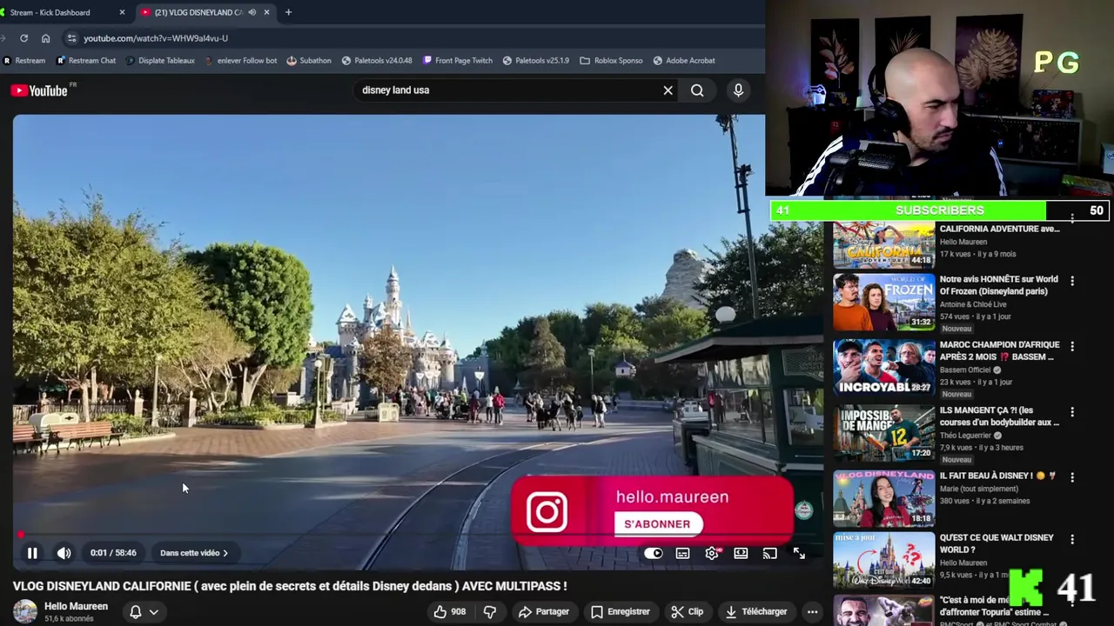Image resolution: width=1114 pixels, height=626 pixels.
Task: Click the Antoine & Chloé Live channel name
Action: coord(973,304)
